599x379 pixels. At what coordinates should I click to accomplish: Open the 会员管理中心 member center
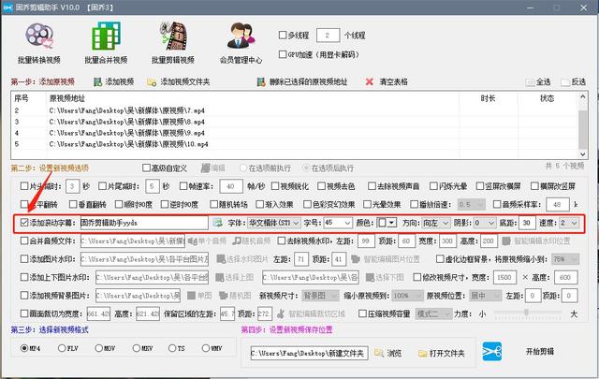click(240, 40)
